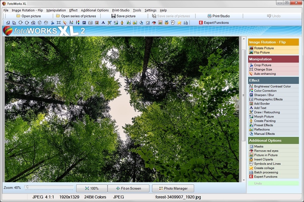
Task: Click the first rotate-left toolbar icon
Action: point(8,23)
